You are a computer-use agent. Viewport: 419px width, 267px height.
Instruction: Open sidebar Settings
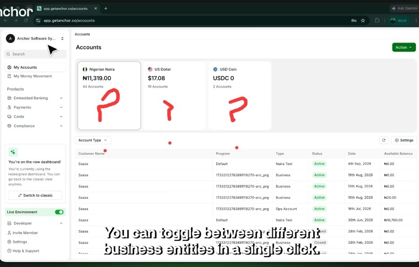click(x=20, y=242)
